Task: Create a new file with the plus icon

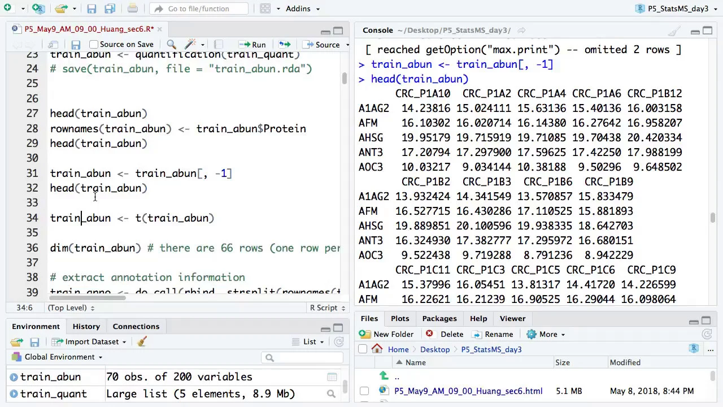Action: click(7, 8)
